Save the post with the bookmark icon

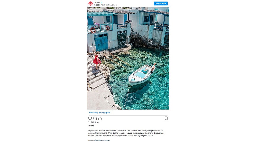click(166, 118)
